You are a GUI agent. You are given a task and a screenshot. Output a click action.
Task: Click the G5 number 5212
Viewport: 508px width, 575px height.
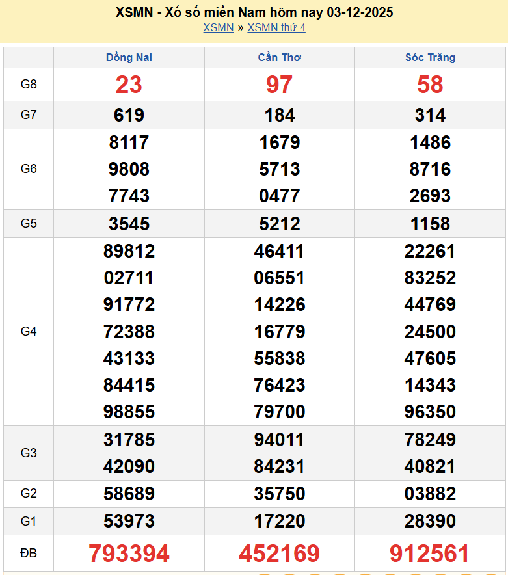[x=279, y=224]
